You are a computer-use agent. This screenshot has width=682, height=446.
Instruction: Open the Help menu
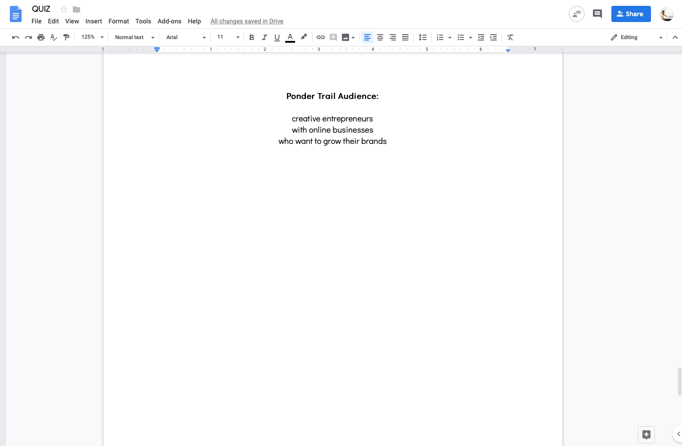[x=194, y=21]
